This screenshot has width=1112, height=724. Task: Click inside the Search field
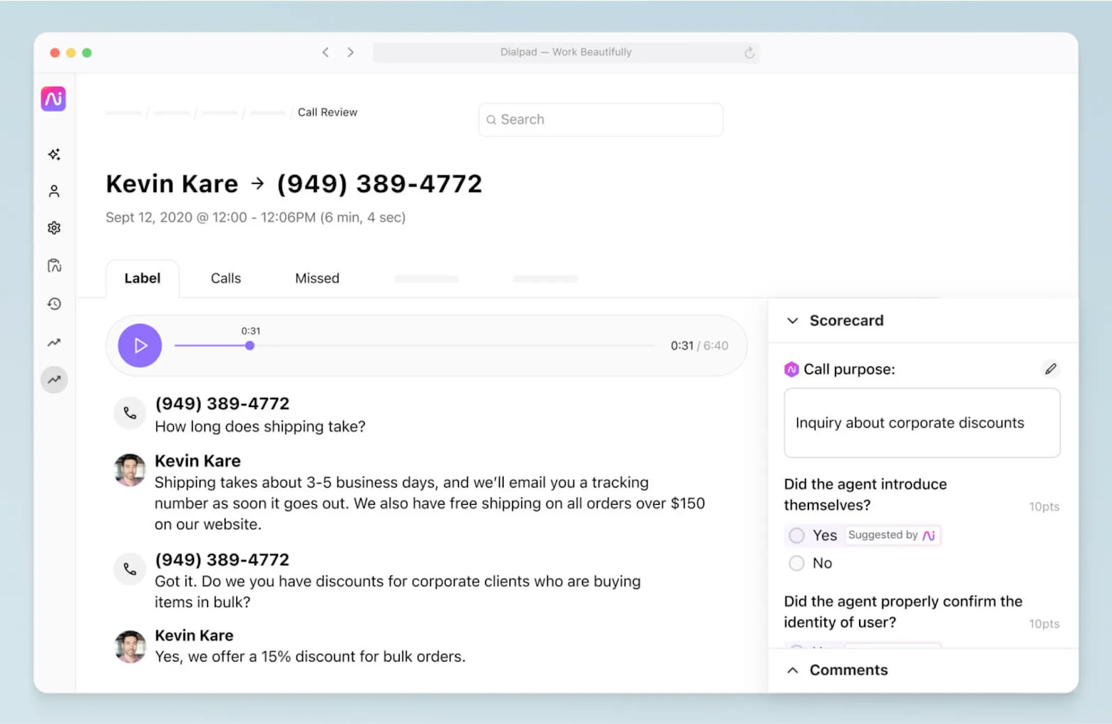(600, 119)
